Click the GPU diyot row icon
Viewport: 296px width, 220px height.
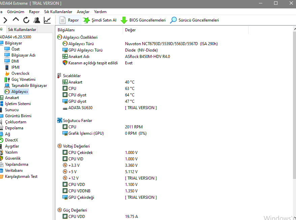[x=65, y=101]
